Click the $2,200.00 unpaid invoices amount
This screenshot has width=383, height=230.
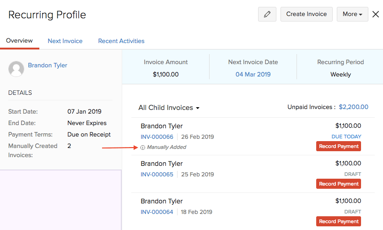coord(353,107)
